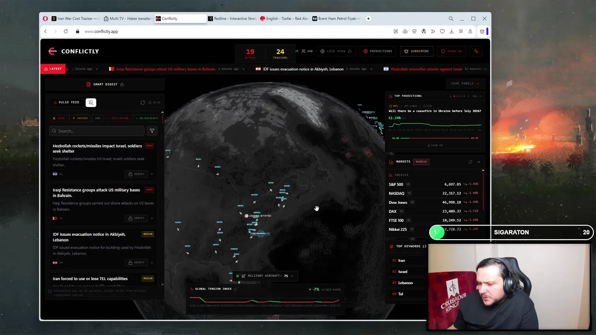Click HIDE PANELS toggle
596x335 pixels.
(465, 83)
